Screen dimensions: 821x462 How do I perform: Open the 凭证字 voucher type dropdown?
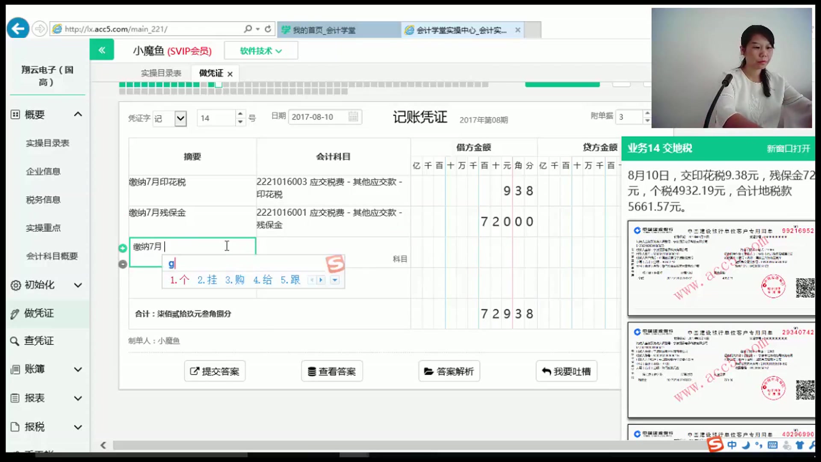coord(180,118)
